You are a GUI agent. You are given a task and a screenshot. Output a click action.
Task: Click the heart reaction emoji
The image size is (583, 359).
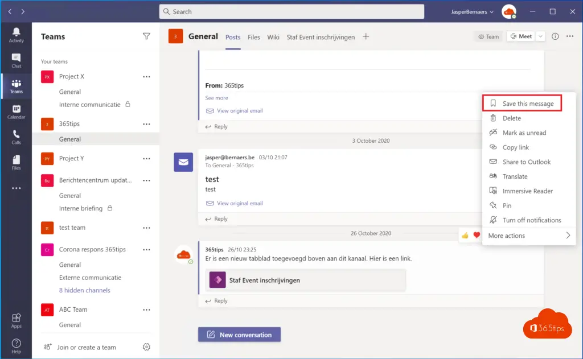coord(477,235)
